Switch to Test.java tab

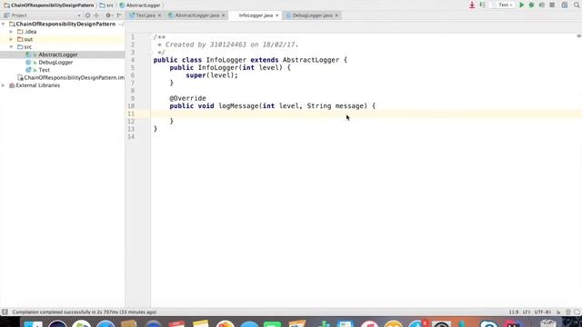click(x=145, y=15)
